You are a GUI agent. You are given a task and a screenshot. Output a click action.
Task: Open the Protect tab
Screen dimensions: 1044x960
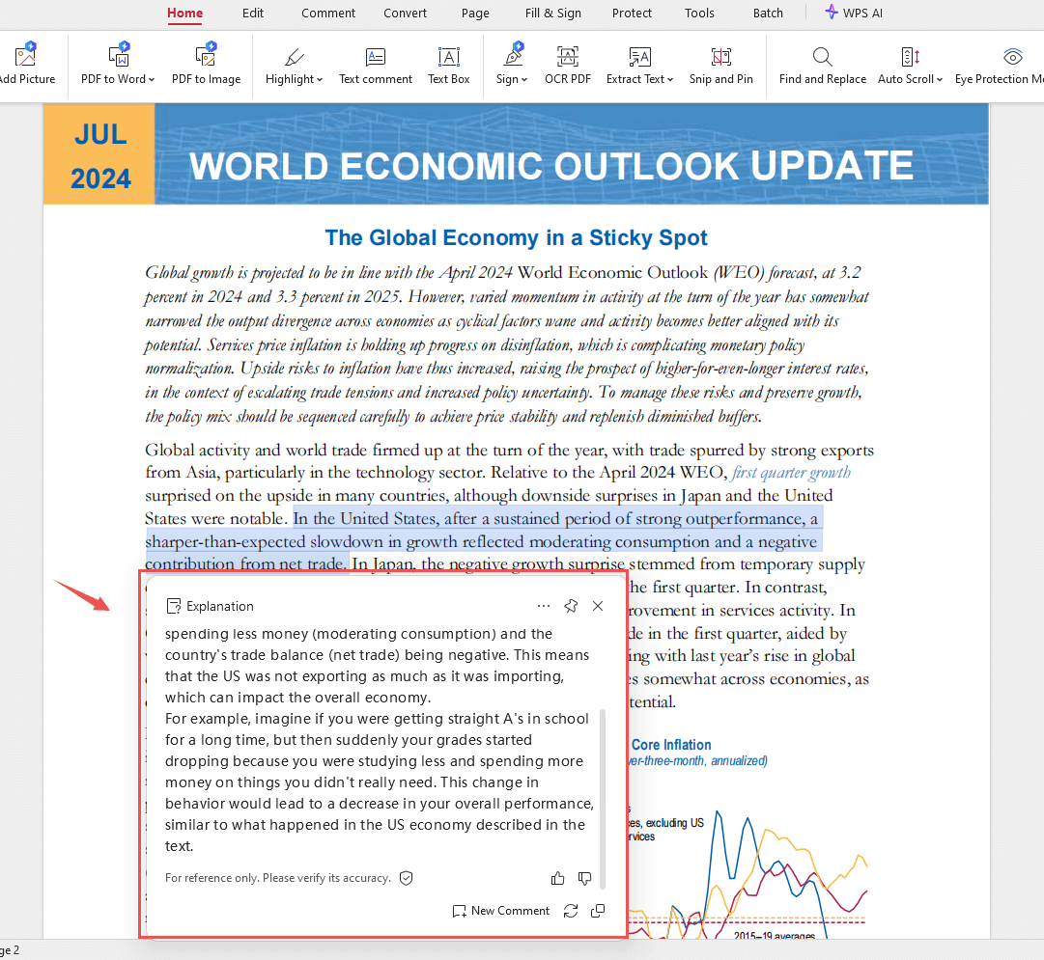632,14
